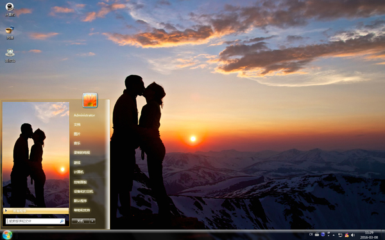The height and width of the screenshot is (240, 385).
Task: Click the Start menu search box
Action: click(35, 221)
